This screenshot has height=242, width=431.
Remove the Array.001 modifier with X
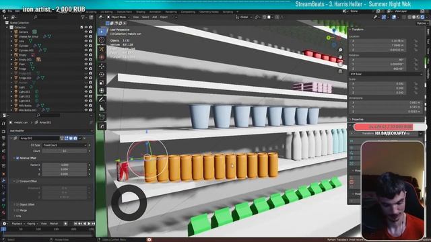pyautogui.click(x=84, y=138)
